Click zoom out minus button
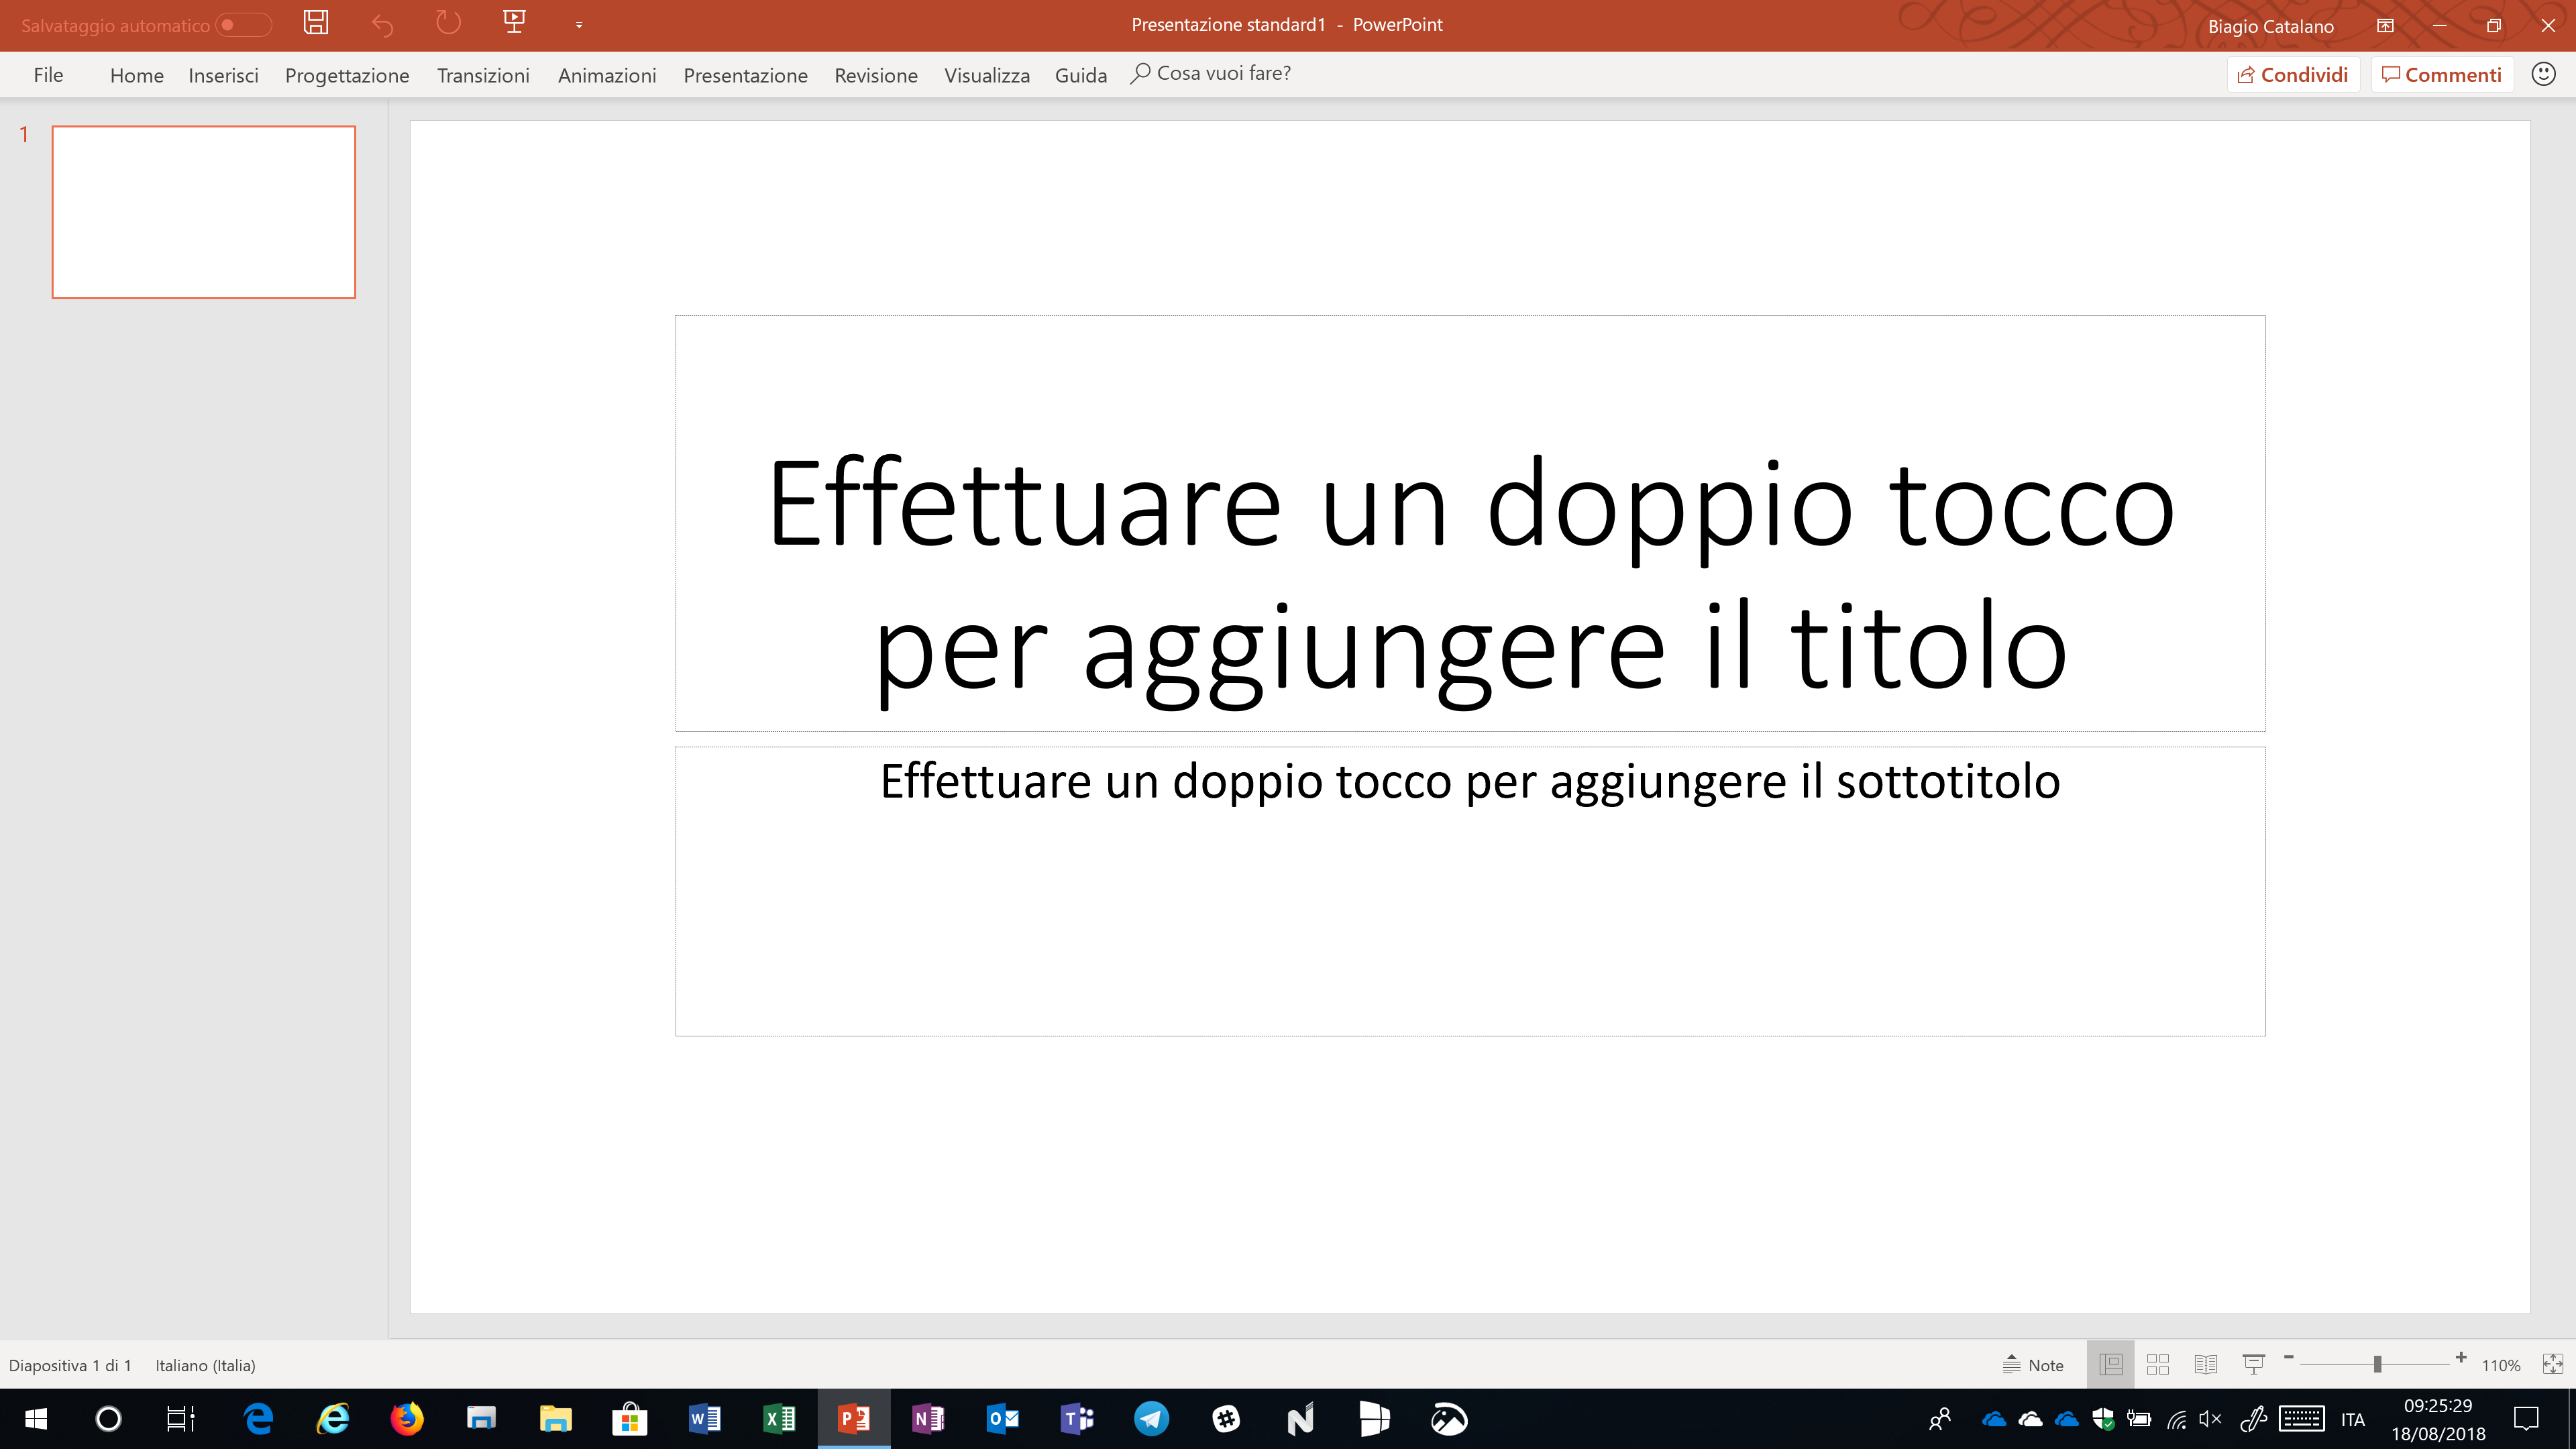The image size is (2576, 1449). [x=2288, y=1358]
